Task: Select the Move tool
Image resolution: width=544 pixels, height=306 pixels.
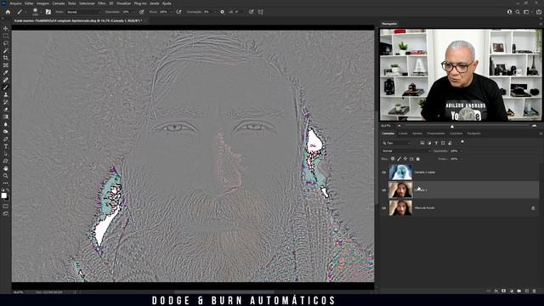Action: (x=6, y=28)
